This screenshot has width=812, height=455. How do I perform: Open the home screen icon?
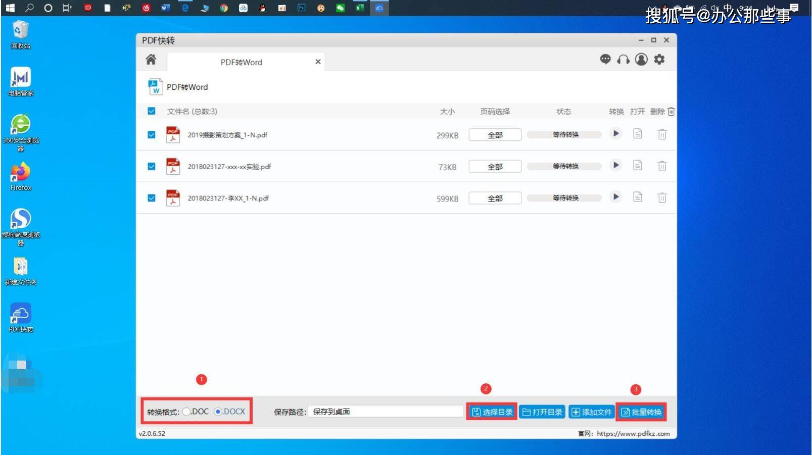(150, 60)
